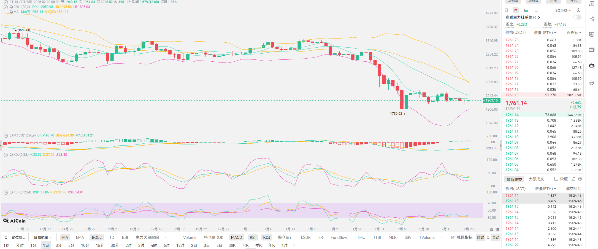The height and width of the screenshot is (249, 598).
Task: Collapse the MACD indicator panel
Action: point(6,135)
